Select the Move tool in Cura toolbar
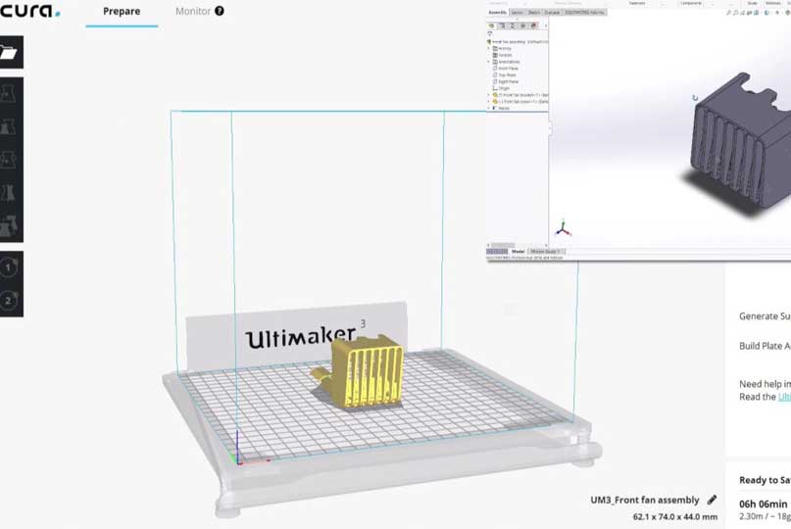Viewport: 791px width, 529px height. pos(8,94)
